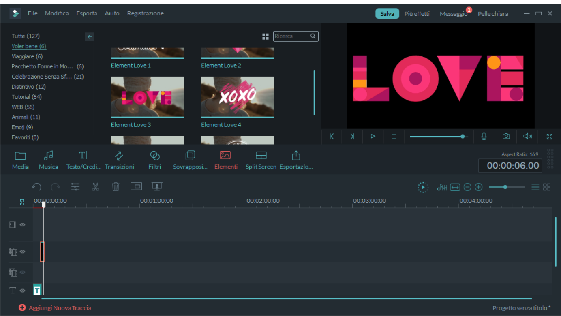
Task: Redo the last undone action
Action: [56, 187]
